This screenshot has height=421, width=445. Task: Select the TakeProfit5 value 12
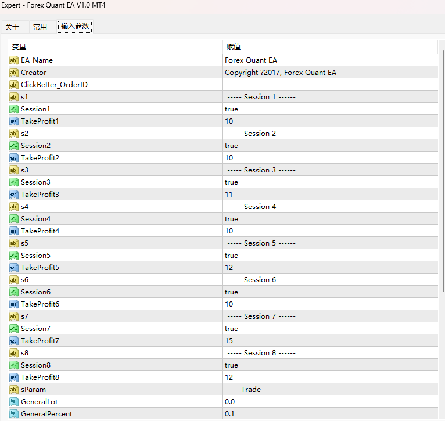pyautogui.click(x=331, y=268)
